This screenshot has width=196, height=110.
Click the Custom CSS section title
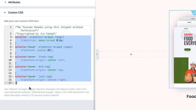click(x=16, y=13)
